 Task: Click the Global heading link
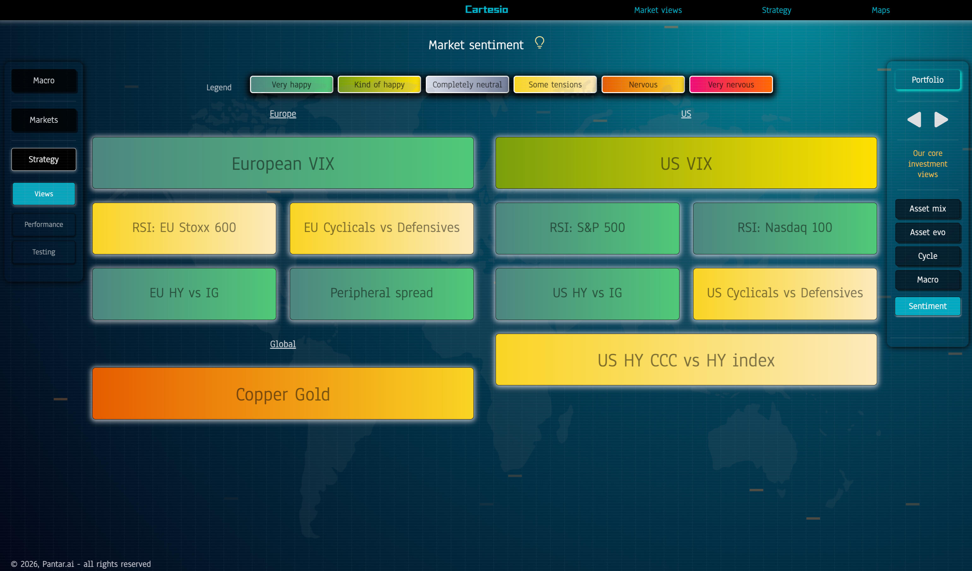pos(283,344)
